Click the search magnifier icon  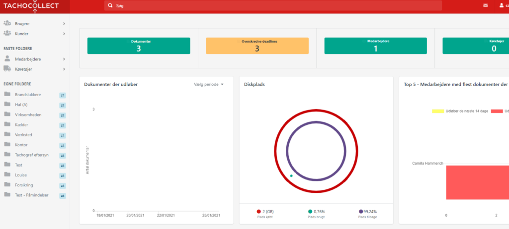[110, 6]
